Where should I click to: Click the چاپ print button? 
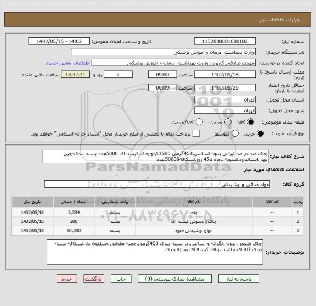pos(121,279)
